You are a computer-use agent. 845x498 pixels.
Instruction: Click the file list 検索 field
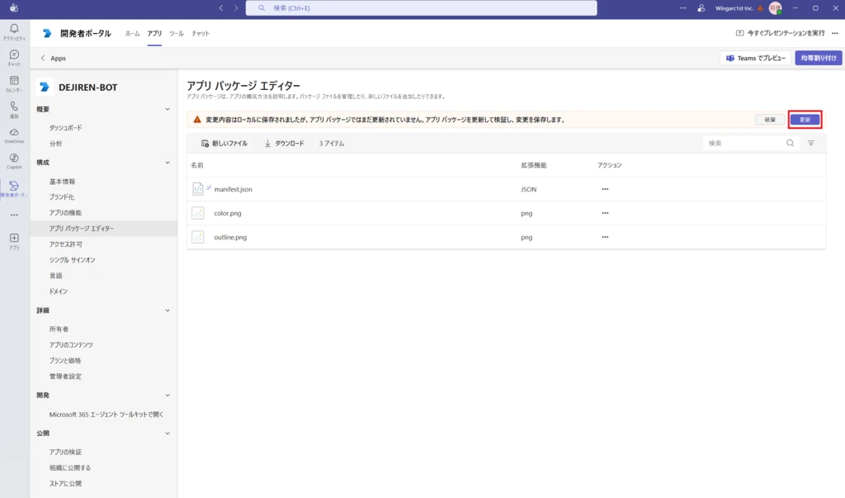click(744, 143)
